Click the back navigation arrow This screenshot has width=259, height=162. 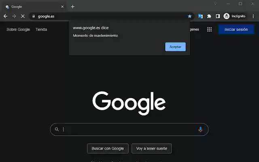click(x=5, y=16)
